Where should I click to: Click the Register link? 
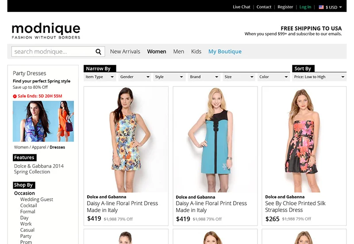pos(285,7)
